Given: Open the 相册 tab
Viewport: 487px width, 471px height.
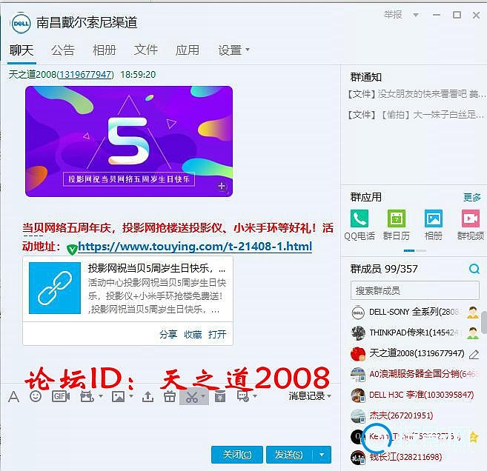Looking at the screenshot, I should 105,50.
